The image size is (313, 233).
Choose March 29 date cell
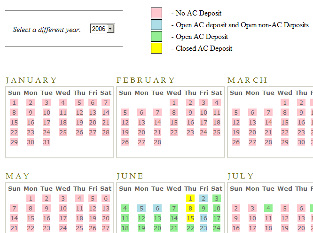[285, 142]
